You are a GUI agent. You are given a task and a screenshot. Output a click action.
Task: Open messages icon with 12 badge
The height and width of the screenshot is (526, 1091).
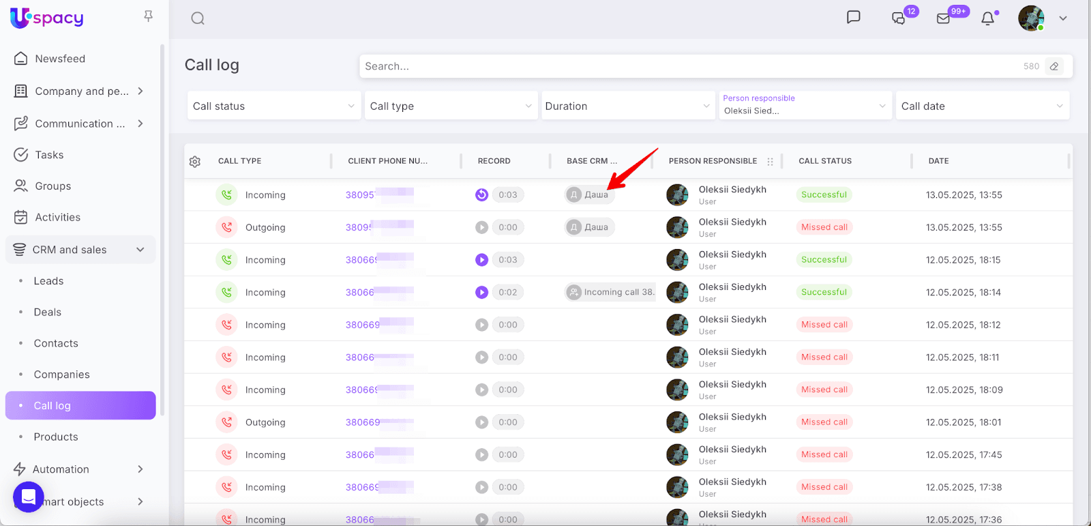pyautogui.click(x=899, y=18)
